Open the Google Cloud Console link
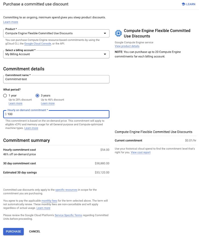 point(38,44)
